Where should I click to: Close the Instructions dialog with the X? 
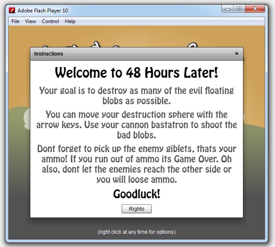click(x=237, y=54)
